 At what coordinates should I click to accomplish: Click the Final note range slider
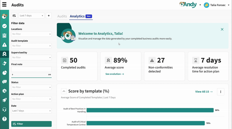pos(31,77)
